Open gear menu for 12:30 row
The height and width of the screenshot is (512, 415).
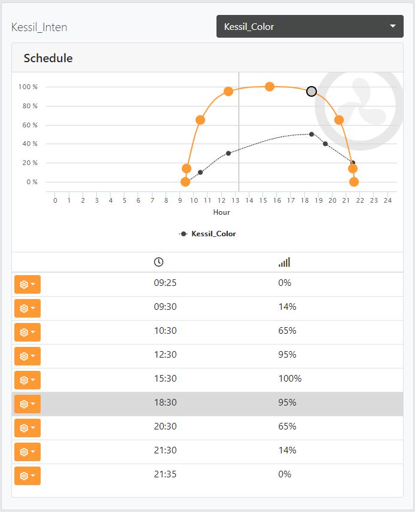[28, 356]
